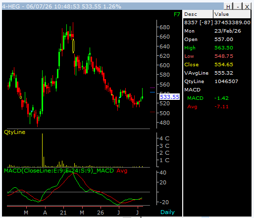Click the green F7 label
Viewport: 254px width, 218px height.
177,14
